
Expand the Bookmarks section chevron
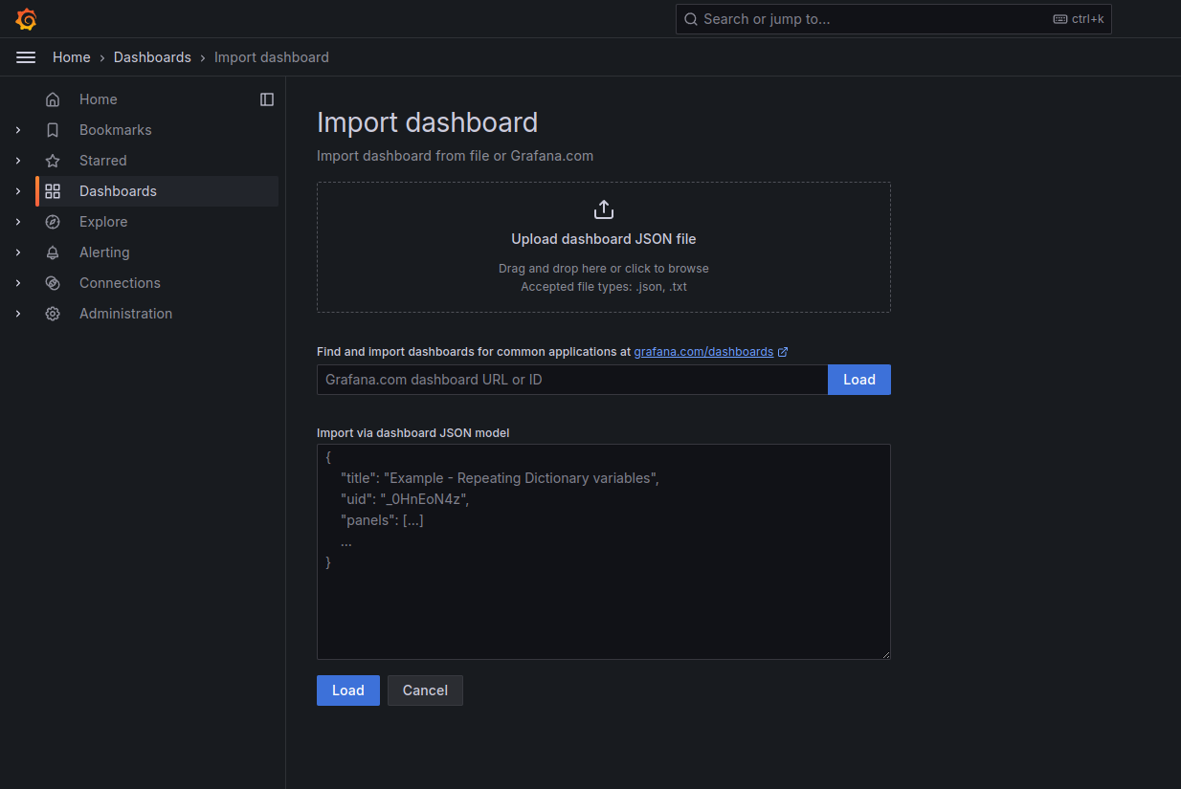pyautogui.click(x=18, y=130)
